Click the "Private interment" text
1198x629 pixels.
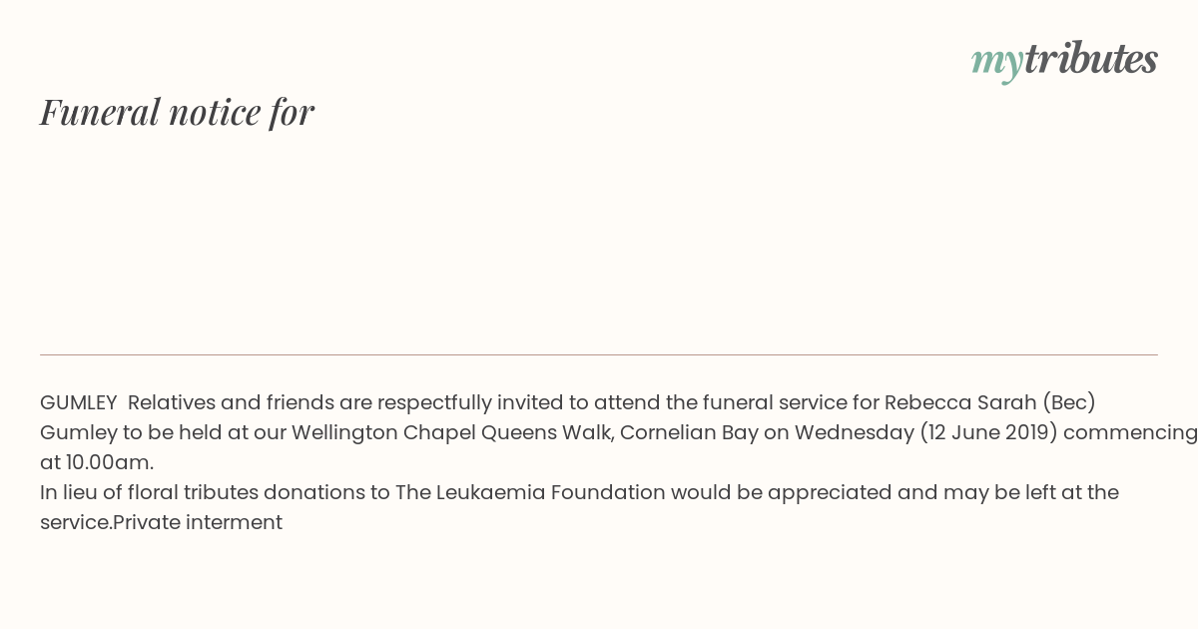coord(198,522)
